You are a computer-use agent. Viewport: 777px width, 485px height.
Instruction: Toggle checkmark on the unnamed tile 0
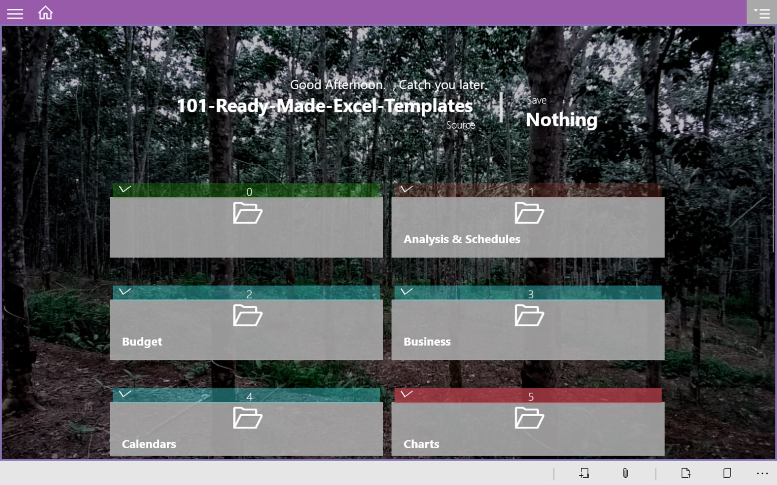click(x=125, y=189)
